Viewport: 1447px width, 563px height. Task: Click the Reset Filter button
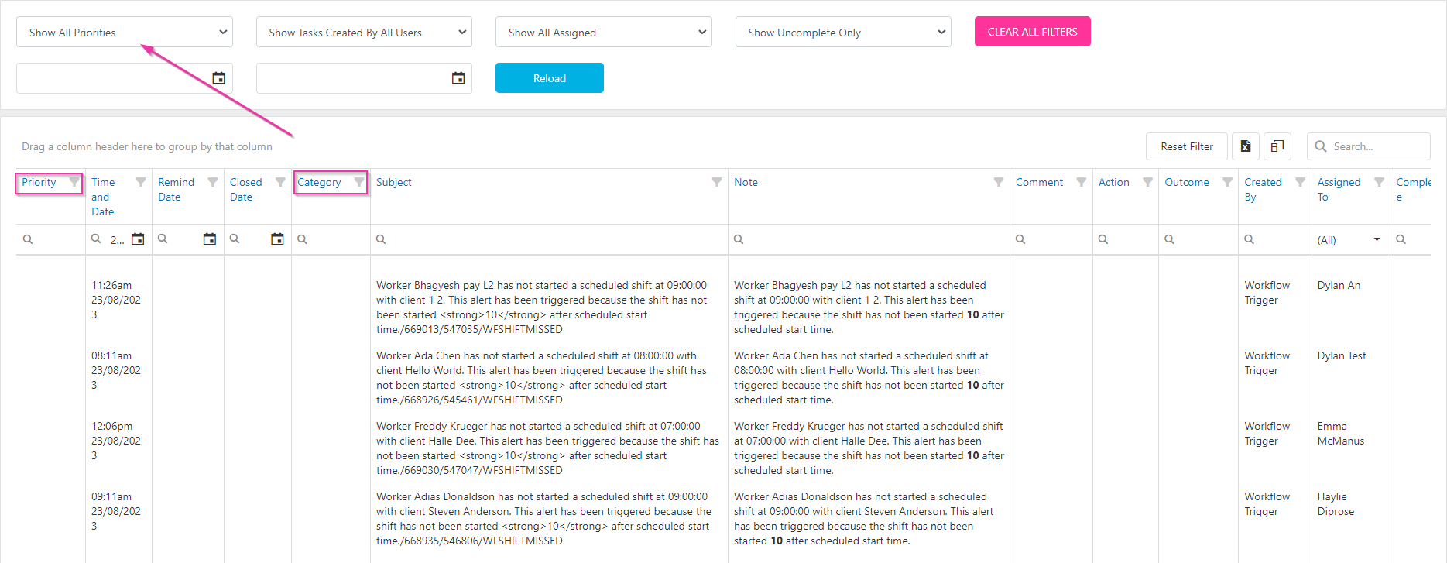(x=1187, y=146)
